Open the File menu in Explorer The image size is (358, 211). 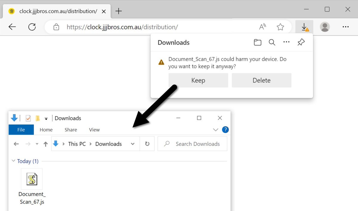[x=21, y=130]
